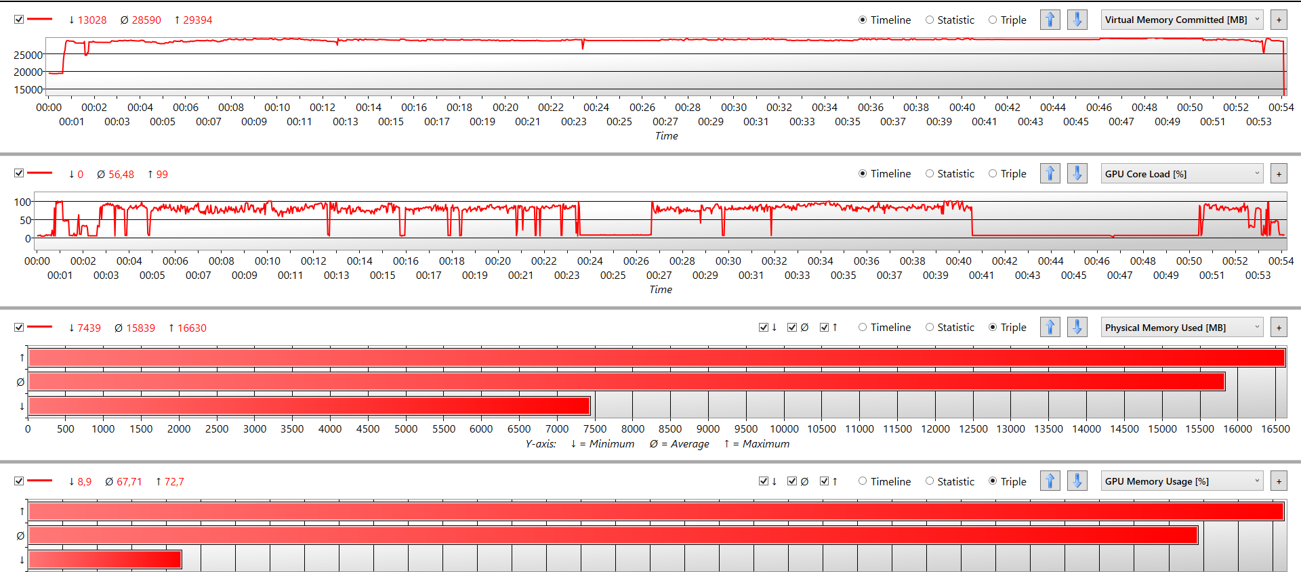Click the red line swatch for GPU Memory Usage
1301x572 pixels.
(x=40, y=481)
